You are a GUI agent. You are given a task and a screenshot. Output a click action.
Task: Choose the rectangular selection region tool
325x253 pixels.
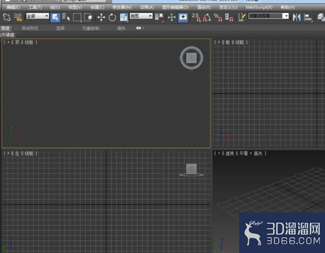77,17
